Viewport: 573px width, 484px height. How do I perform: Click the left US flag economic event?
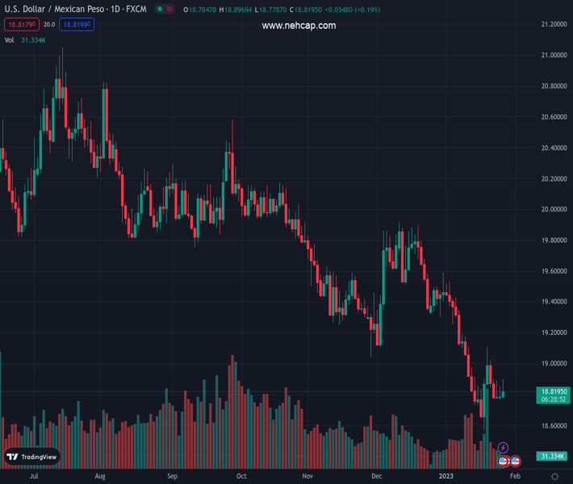click(x=504, y=461)
